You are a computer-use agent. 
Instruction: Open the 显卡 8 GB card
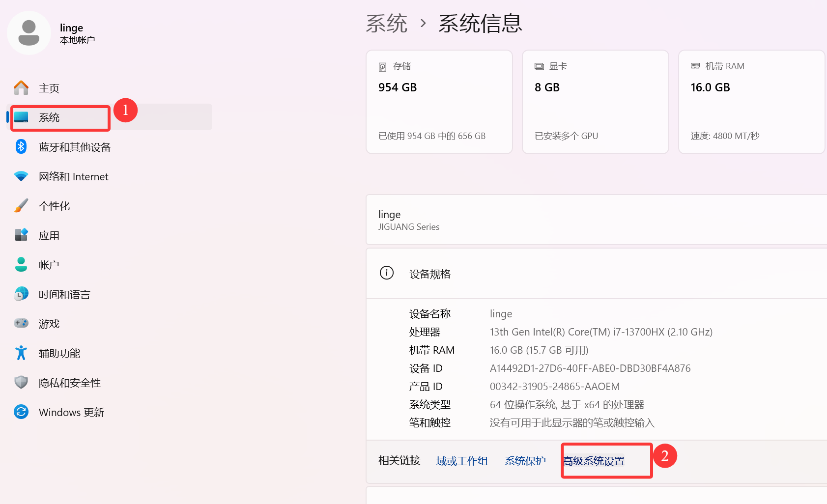(596, 102)
